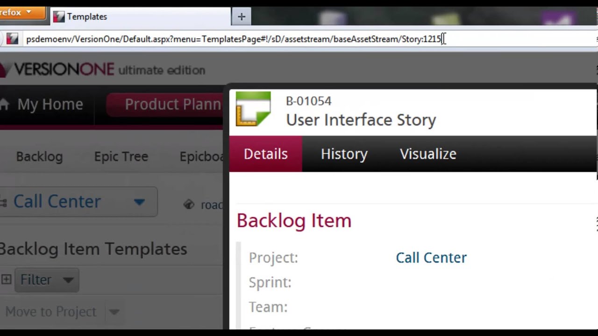Switch to the History tab
This screenshot has height=336, width=598.
[x=344, y=154]
